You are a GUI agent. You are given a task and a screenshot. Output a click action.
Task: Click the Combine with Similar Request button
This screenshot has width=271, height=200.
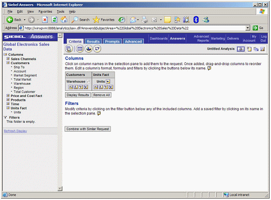tap(88, 129)
